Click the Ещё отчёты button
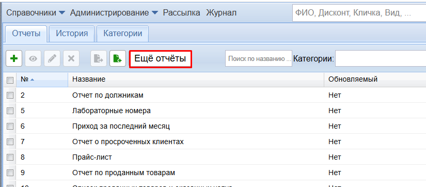The height and width of the screenshot is (187, 426). tap(161, 58)
